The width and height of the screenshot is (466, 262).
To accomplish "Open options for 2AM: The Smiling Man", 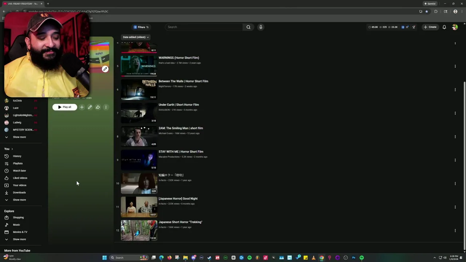I will coord(455,137).
